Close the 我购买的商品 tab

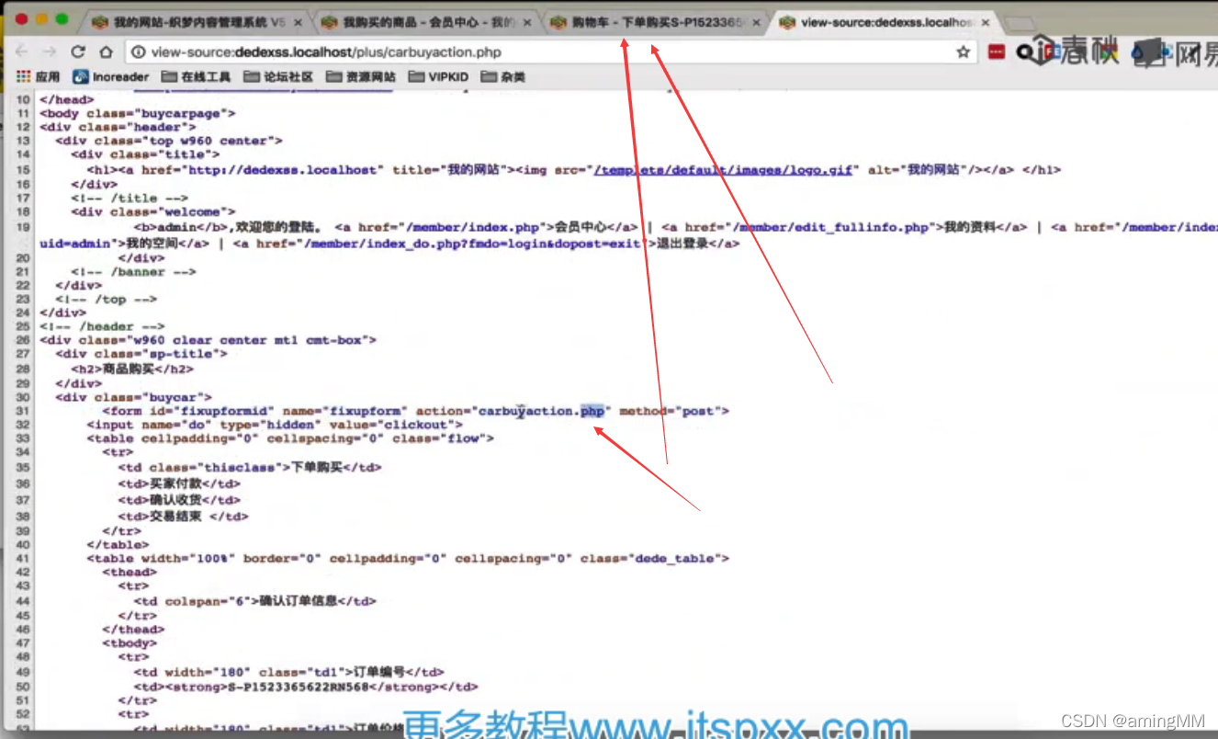[x=527, y=23]
